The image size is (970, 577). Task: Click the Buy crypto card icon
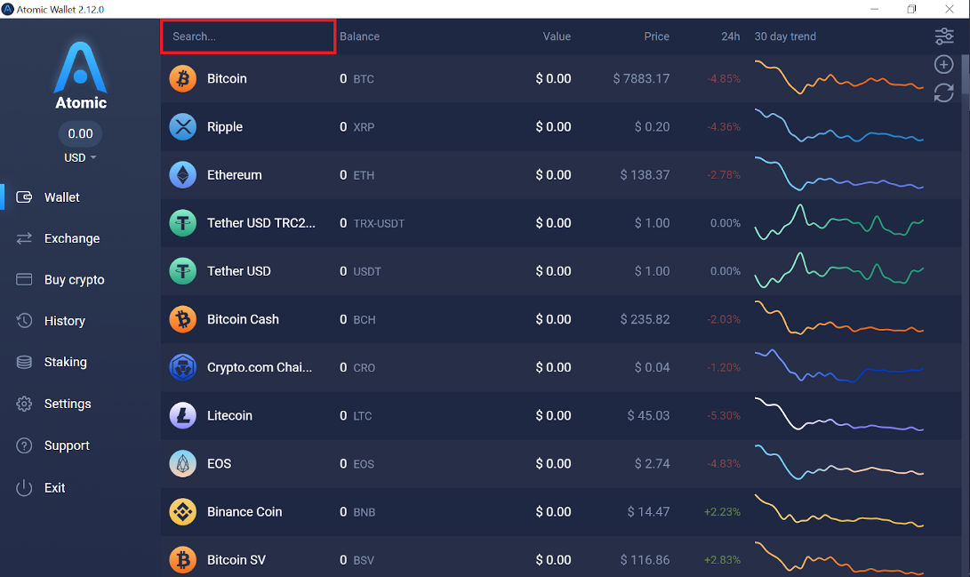tap(24, 279)
